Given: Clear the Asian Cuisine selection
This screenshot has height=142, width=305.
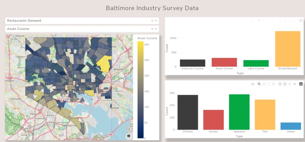Looking at the screenshot, I should [152, 29].
